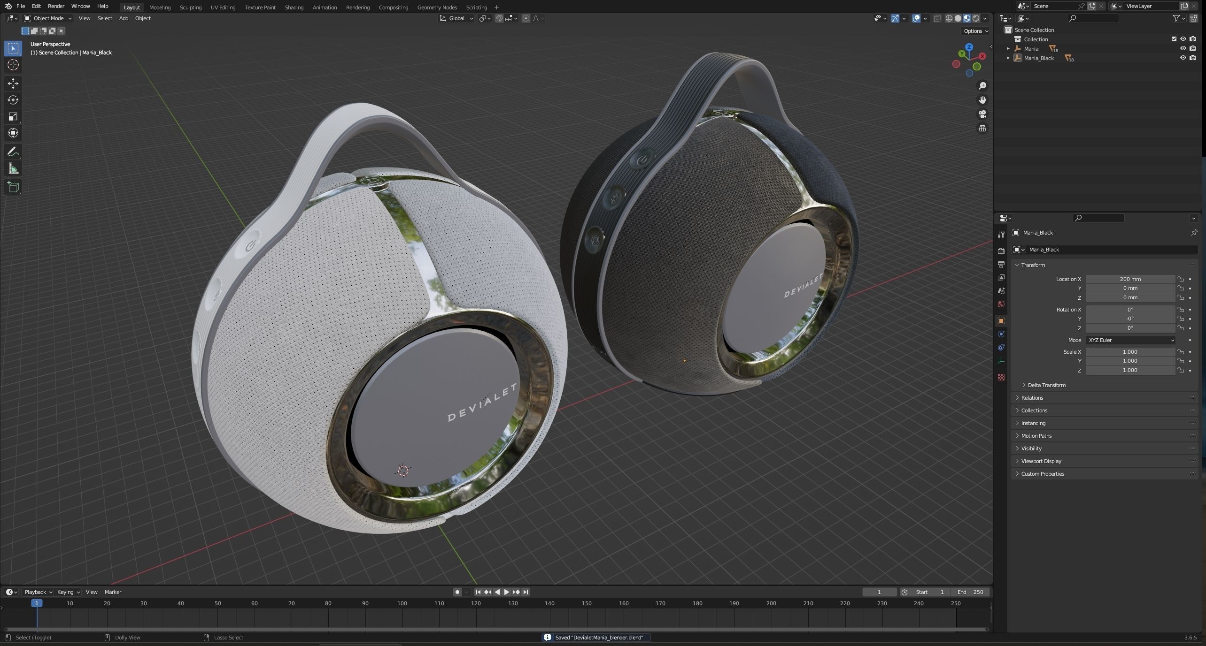Select the Move tool

pos(13,84)
